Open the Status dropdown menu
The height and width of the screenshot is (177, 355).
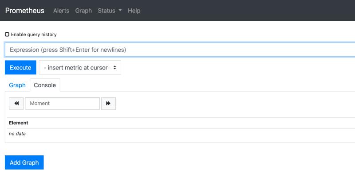pyautogui.click(x=110, y=11)
